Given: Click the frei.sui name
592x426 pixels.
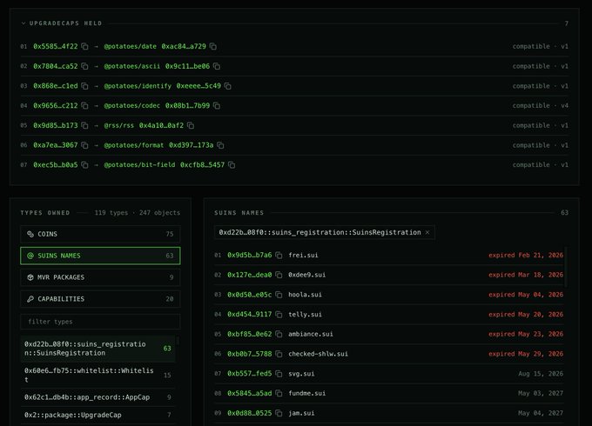Looking at the screenshot, I should click(303, 256).
